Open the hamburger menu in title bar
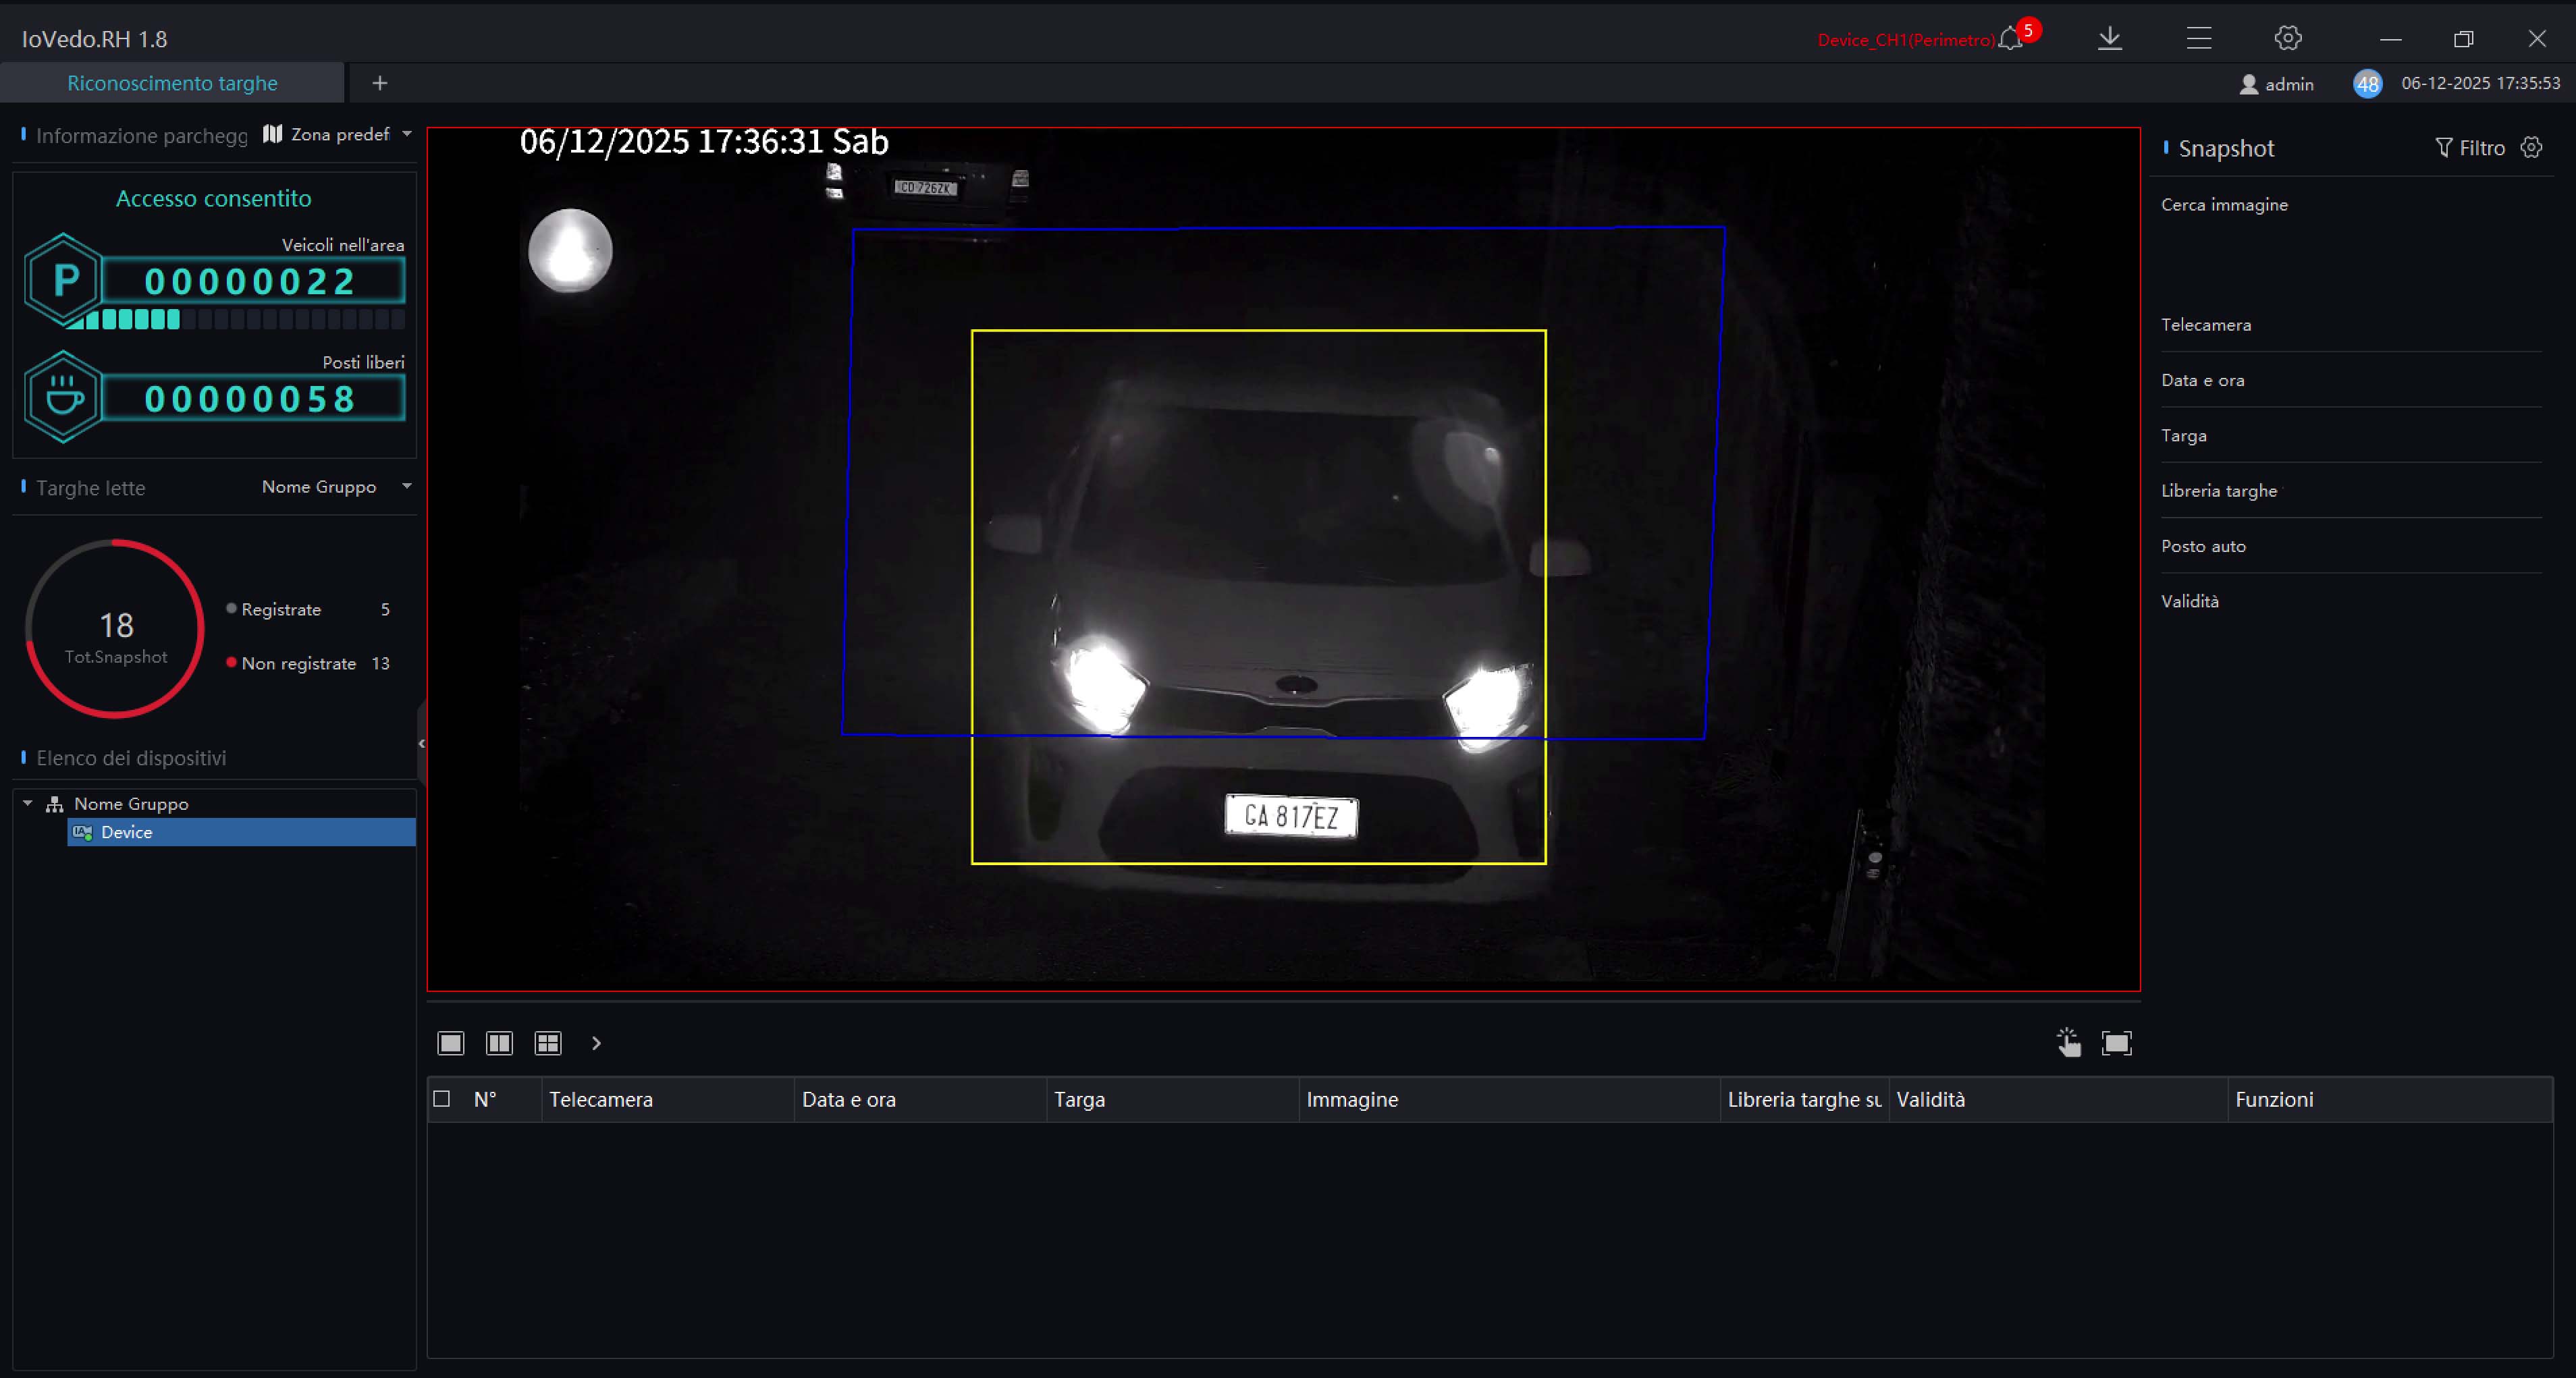Screen dimensions: 2576x1378 point(2199,39)
